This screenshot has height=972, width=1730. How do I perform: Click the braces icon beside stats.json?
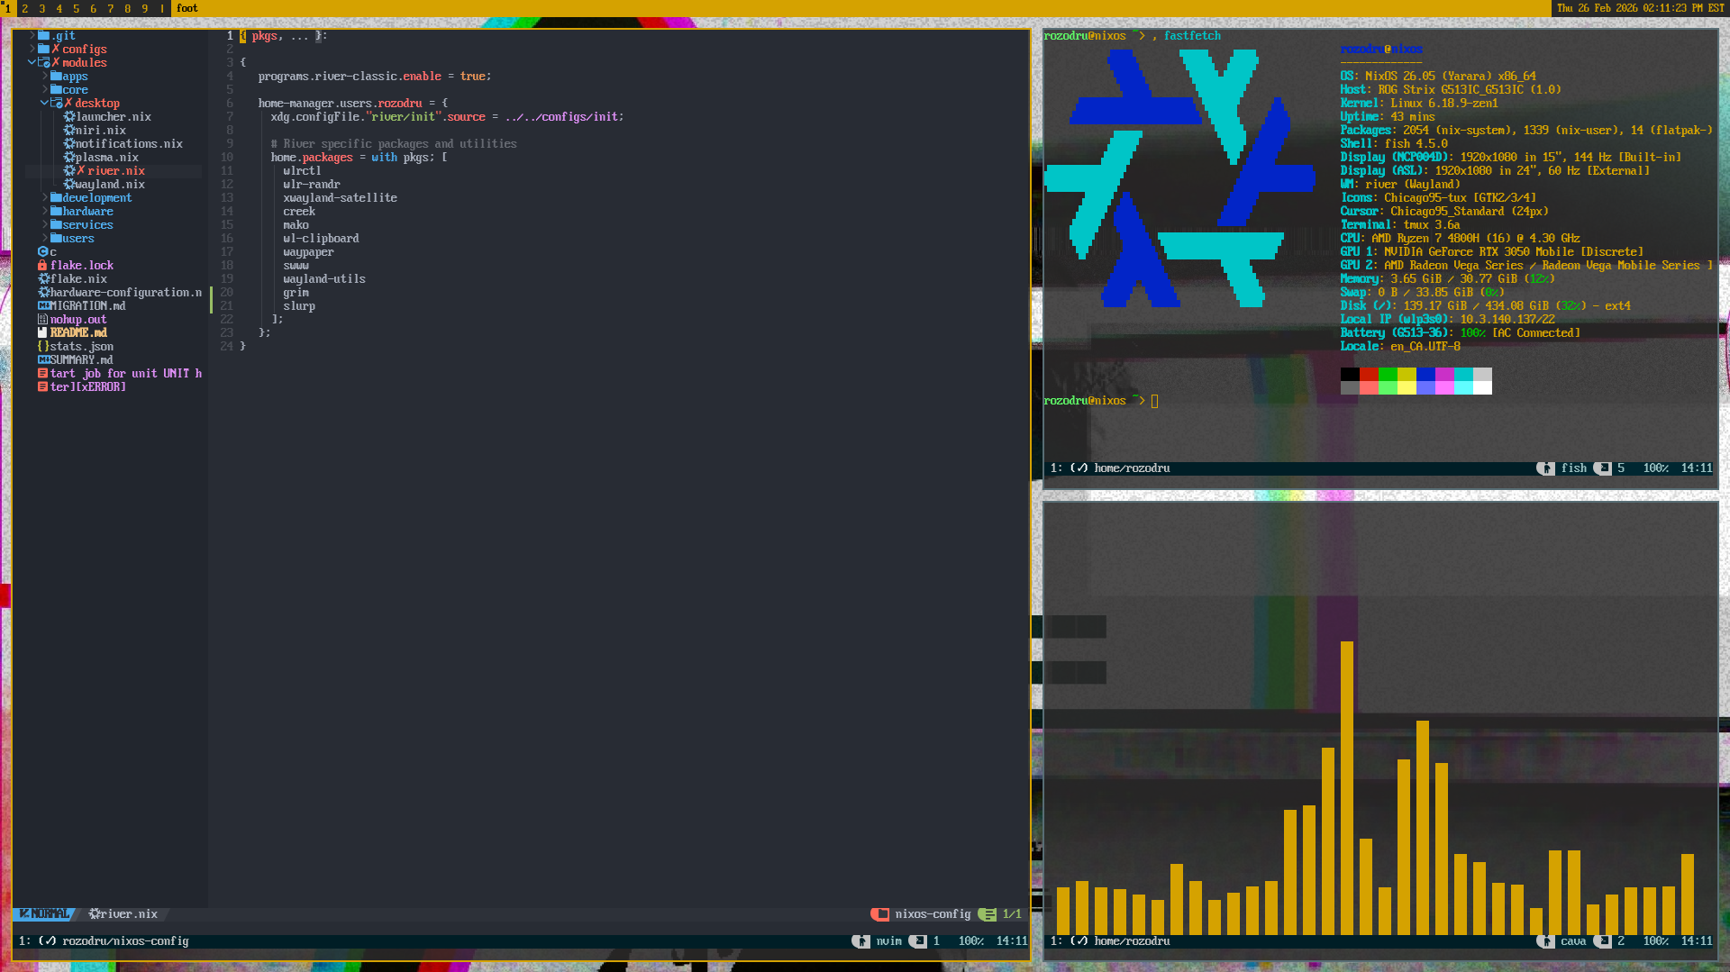pyautogui.click(x=43, y=347)
